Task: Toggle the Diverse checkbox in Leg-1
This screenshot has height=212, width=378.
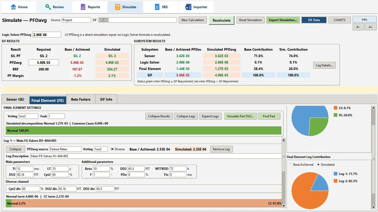Action: pyautogui.click(x=112, y=149)
